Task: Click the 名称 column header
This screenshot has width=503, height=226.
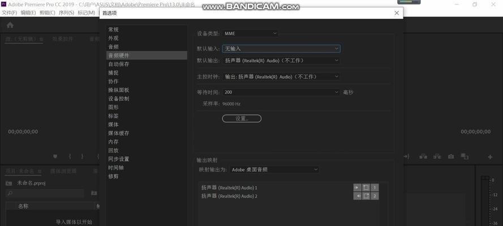Action: [23, 206]
